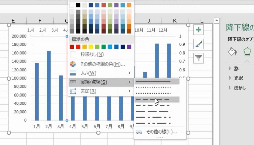Select the Fill & Line paint bucket icon

[x=232, y=52]
